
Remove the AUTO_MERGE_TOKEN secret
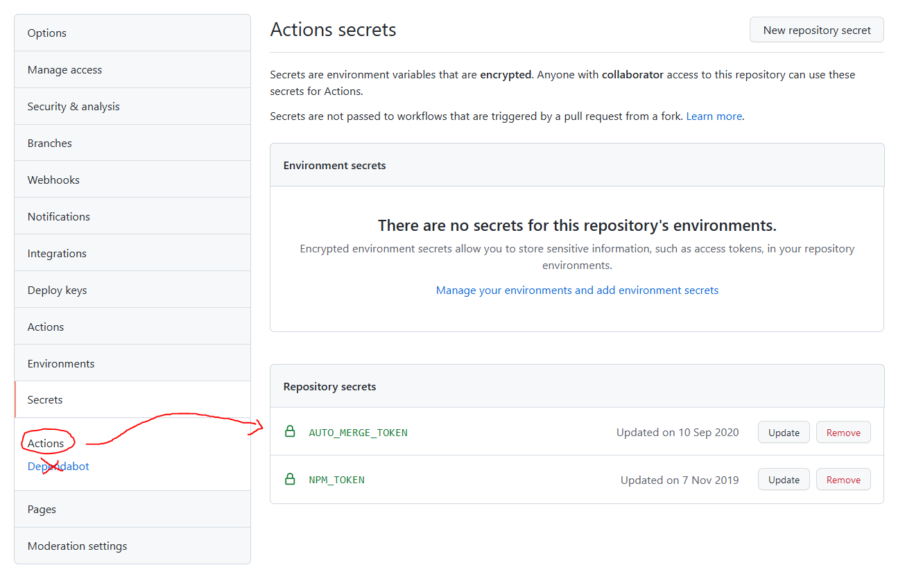coord(843,433)
